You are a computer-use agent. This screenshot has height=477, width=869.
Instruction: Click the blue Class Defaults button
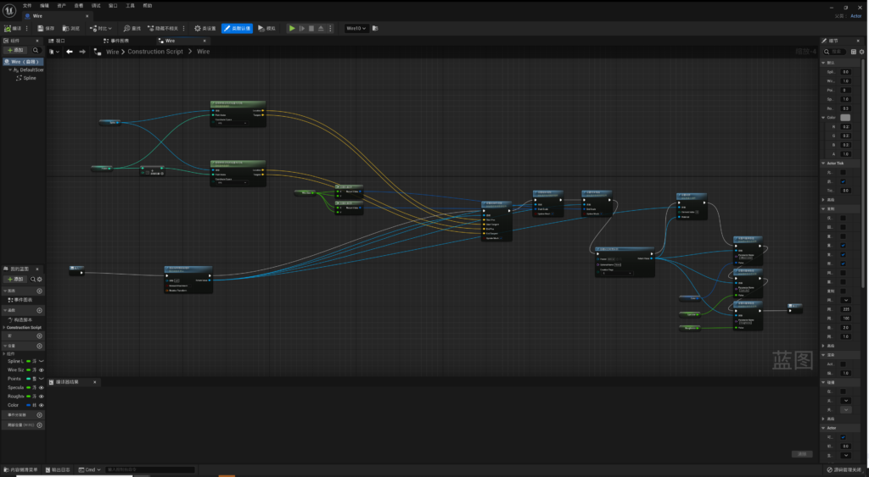(238, 28)
